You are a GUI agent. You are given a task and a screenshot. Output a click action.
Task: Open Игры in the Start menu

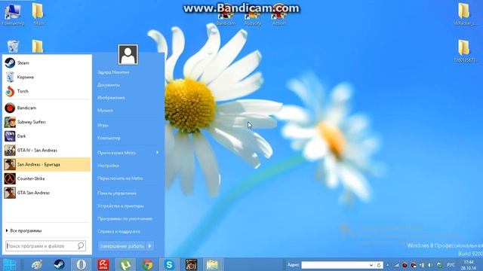tap(103, 125)
